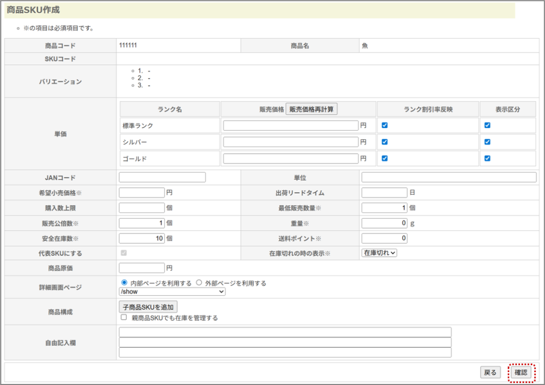The width and height of the screenshot is (545, 385).
Task: Expand the /show page dropdown
Action: coord(172,291)
